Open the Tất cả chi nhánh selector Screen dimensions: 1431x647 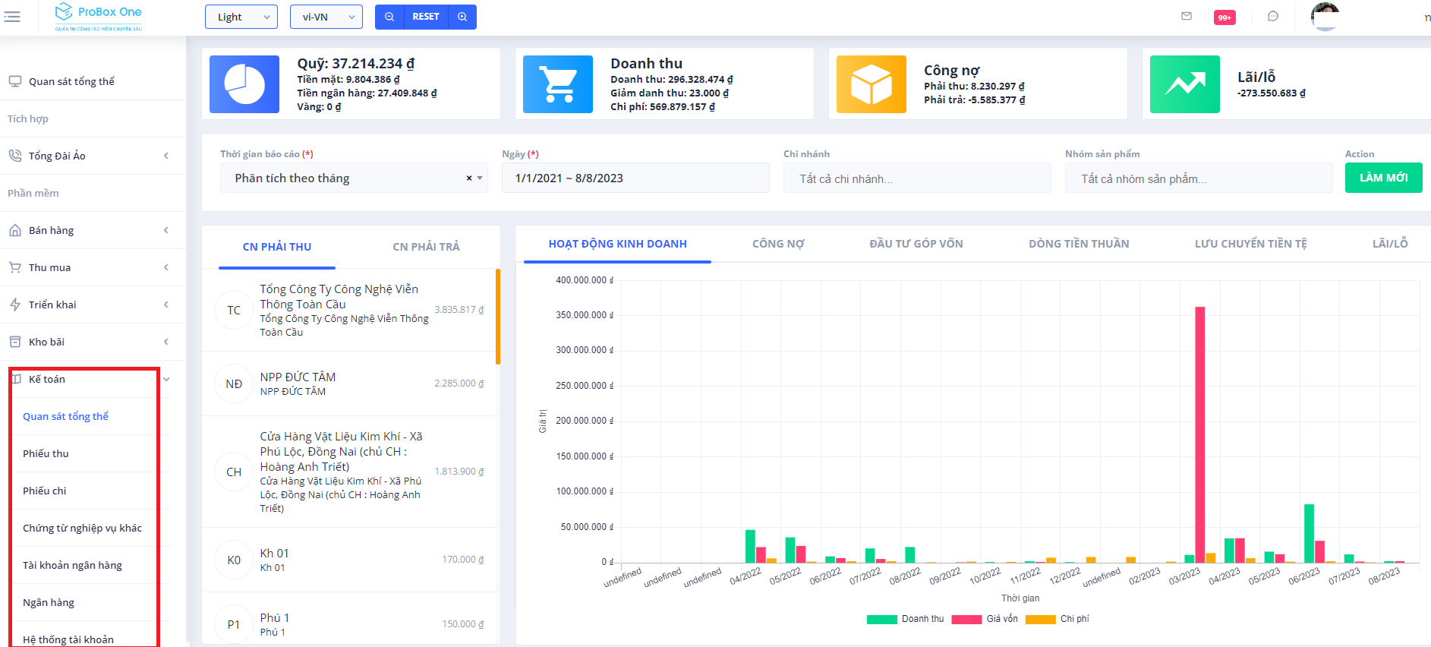(917, 178)
